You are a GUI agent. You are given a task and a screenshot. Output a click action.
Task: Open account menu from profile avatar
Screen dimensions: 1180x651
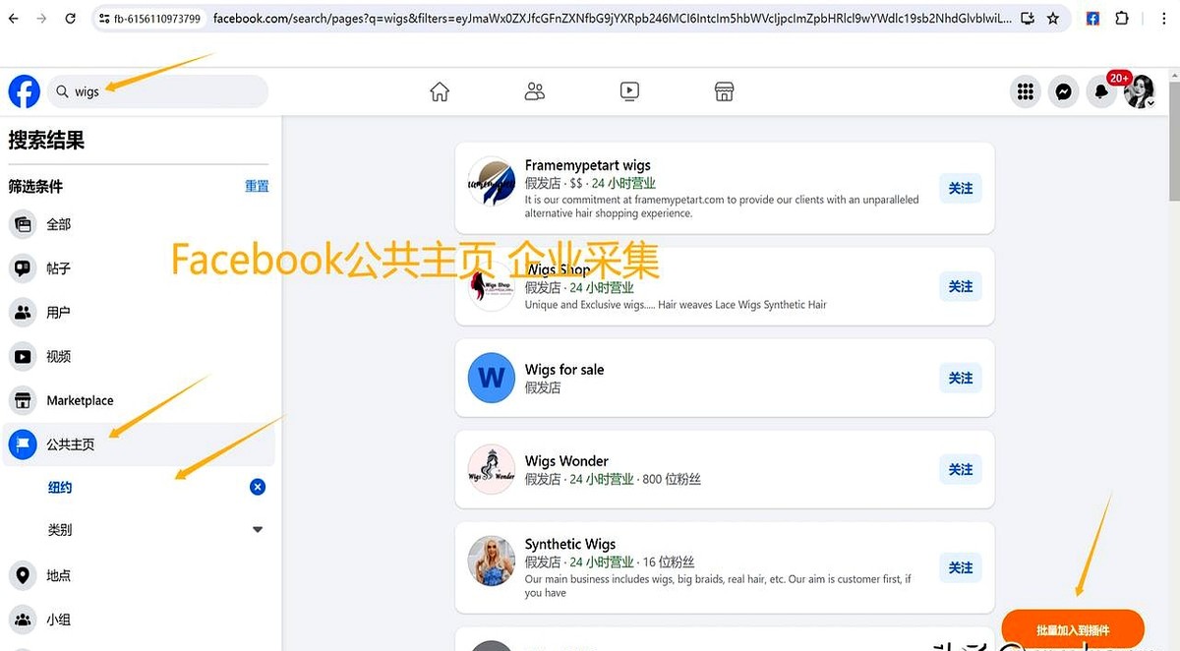1140,91
